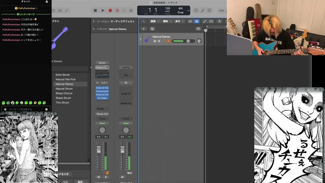Open the 機能 menu in tracks area
Screen dimensions: 325x183
tap(167, 21)
